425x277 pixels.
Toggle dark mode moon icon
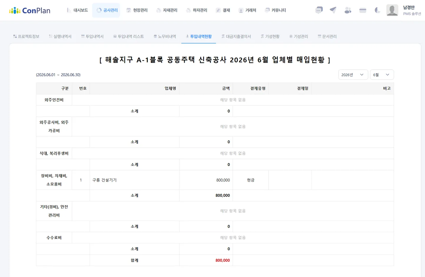pyautogui.click(x=377, y=10)
